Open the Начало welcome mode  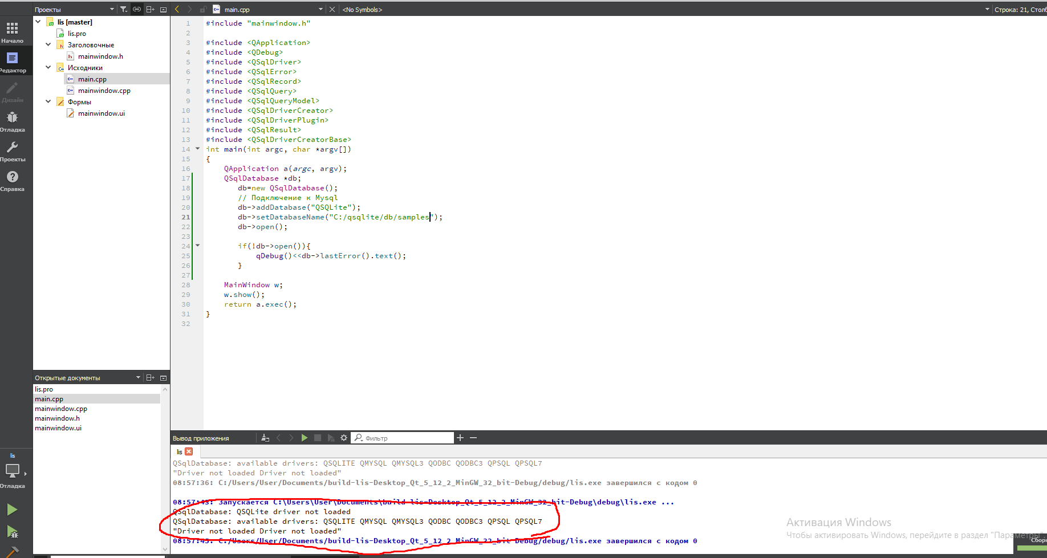(12, 32)
